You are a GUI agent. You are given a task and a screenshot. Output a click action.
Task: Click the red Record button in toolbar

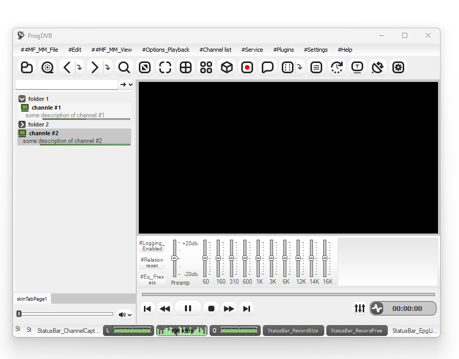tap(247, 68)
